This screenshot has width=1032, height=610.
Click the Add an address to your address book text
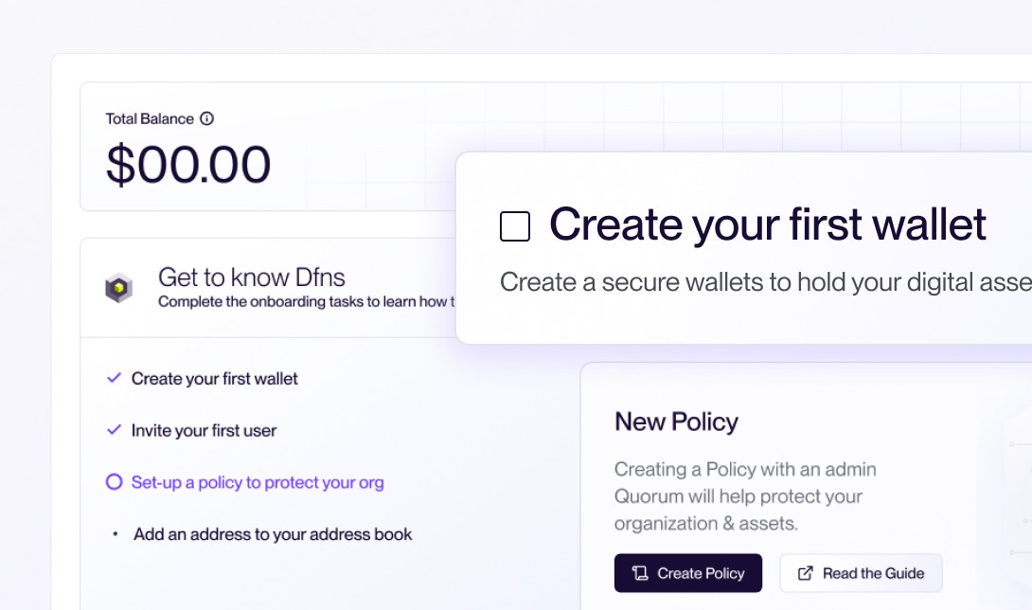[273, 533]
